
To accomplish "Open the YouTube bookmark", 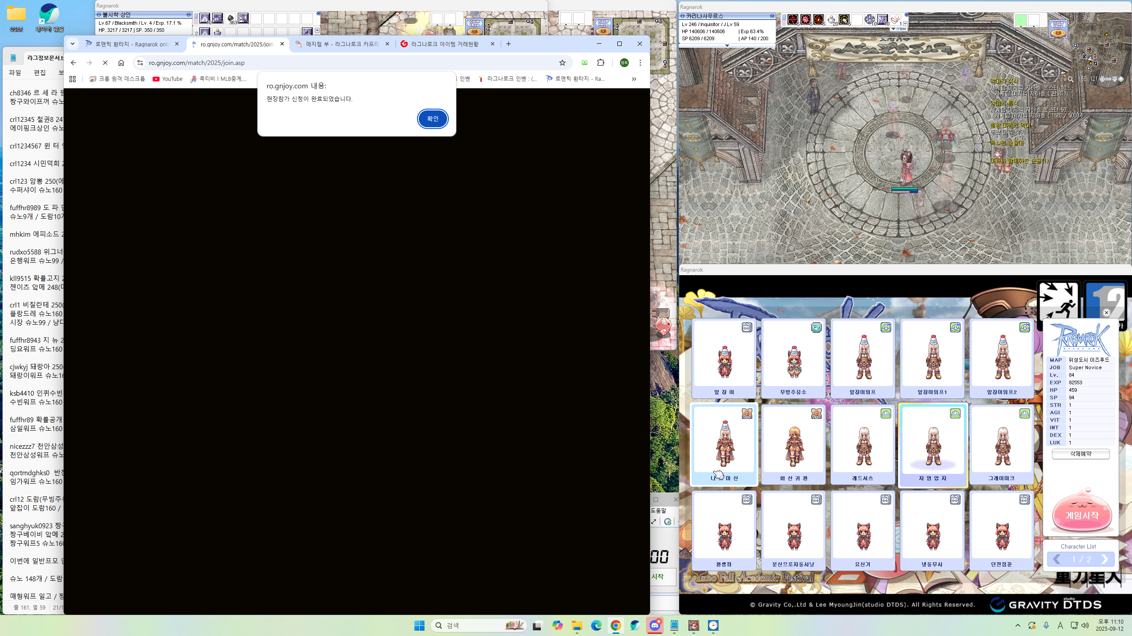I will coord(168,79).
